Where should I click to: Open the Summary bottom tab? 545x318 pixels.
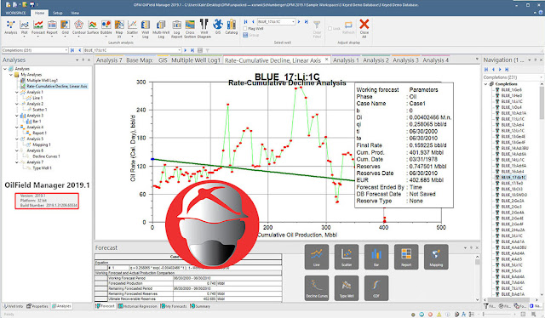click(200, 306)
